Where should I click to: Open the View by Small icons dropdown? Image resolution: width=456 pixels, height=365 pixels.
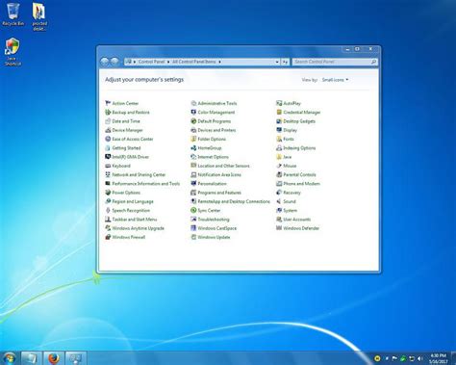point(335,80)
